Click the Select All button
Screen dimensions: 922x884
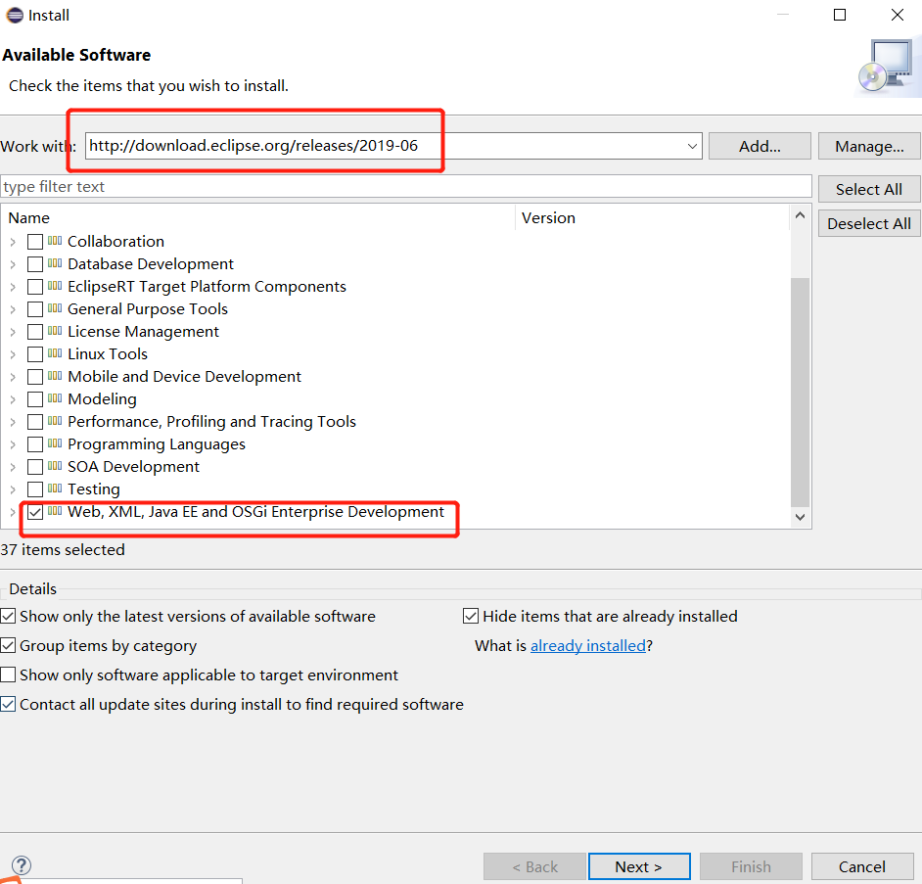pyautogui.click(x=869, y=189)
